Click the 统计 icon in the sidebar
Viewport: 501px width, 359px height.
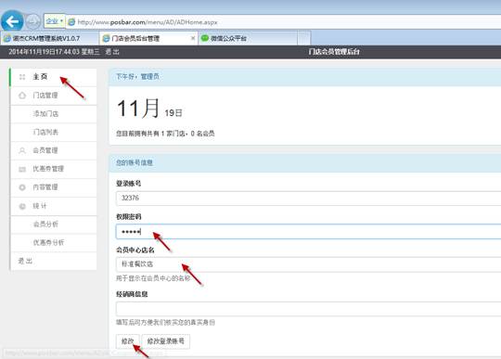[22, 206]
